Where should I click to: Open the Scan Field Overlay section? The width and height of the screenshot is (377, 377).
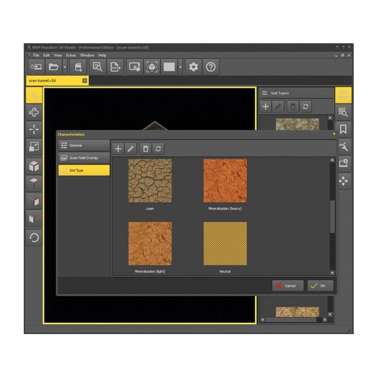pyautogui.click(x=83, y=157)
